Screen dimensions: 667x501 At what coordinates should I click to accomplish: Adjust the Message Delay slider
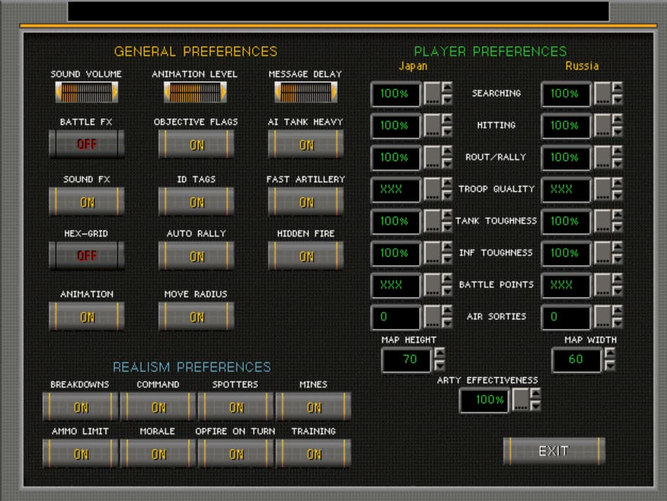(x=306, y=92)
